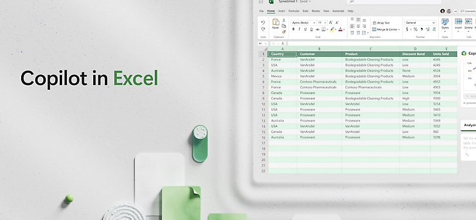Switch to the Review ribbon tab
The image size is (476, 220).
[316, 11]
